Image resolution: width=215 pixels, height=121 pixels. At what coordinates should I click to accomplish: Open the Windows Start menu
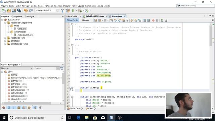pos(4,118)
